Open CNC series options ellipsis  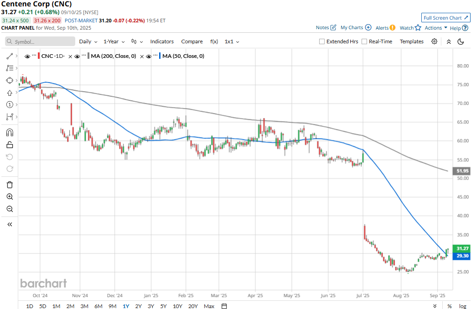[x=34, y=55]
